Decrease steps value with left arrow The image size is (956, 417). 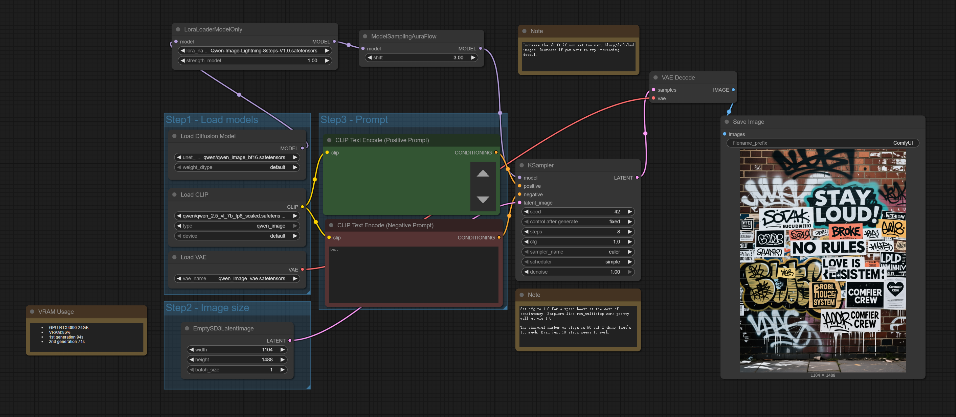pyautogui.click(x=526, y=232)
